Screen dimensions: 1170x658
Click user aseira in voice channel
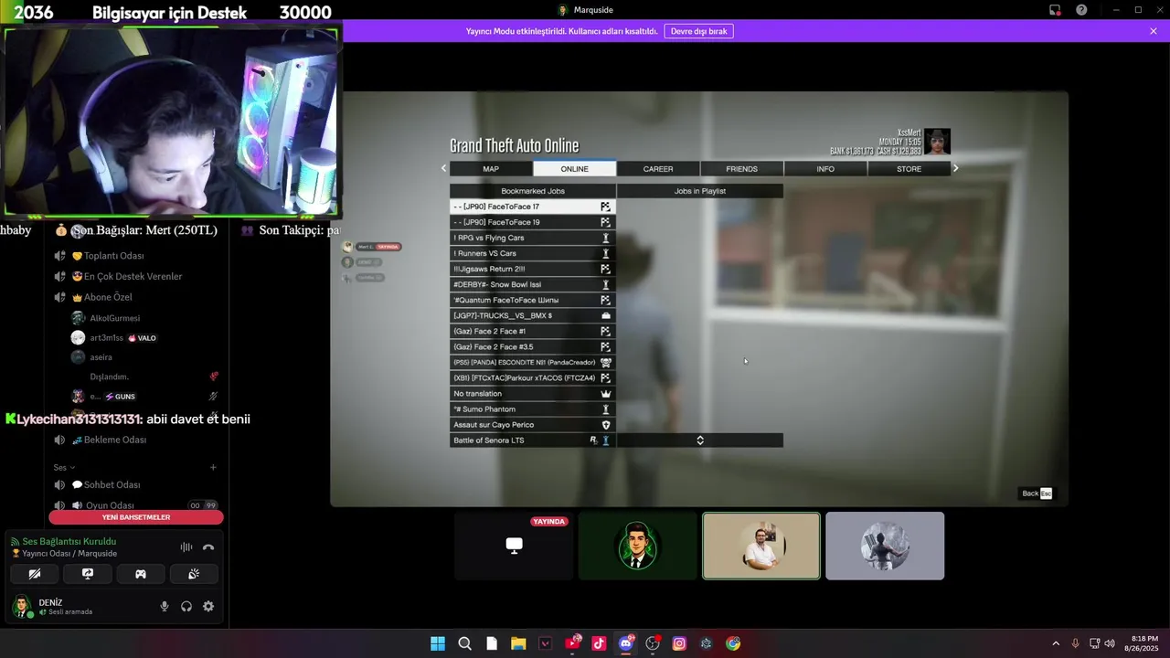tap(101, 357)
